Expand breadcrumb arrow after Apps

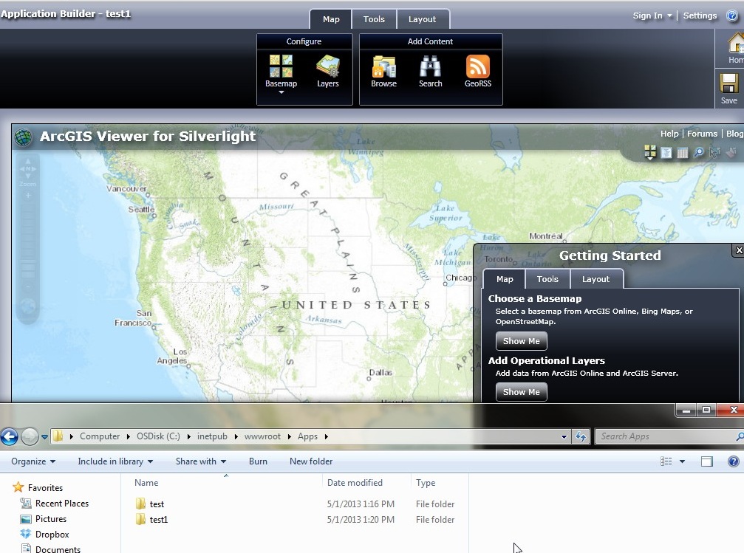pyautogui.click(x=327, y=437)
